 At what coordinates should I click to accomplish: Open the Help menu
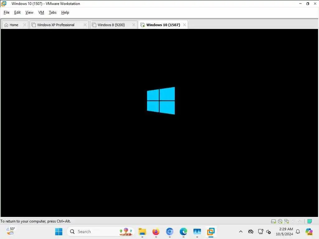(x=65, y=12)
